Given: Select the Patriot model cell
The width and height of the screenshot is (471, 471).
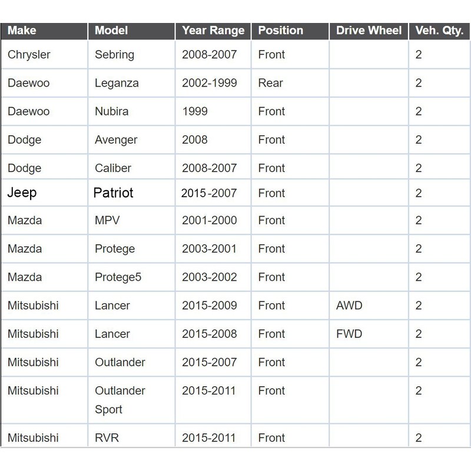Looking at the screenshot, I should click(131, 193).
